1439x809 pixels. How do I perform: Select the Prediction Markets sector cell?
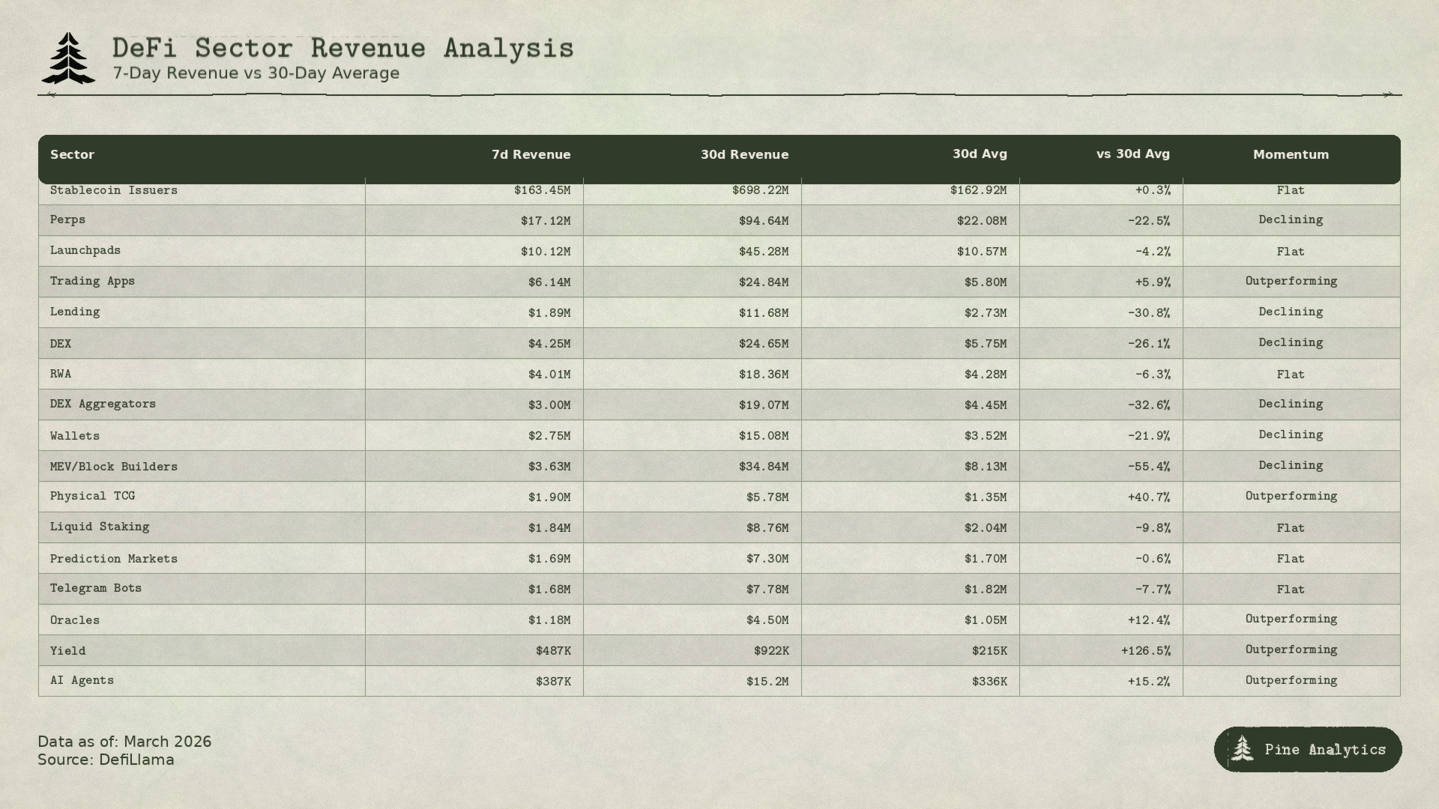pos(114,558)
